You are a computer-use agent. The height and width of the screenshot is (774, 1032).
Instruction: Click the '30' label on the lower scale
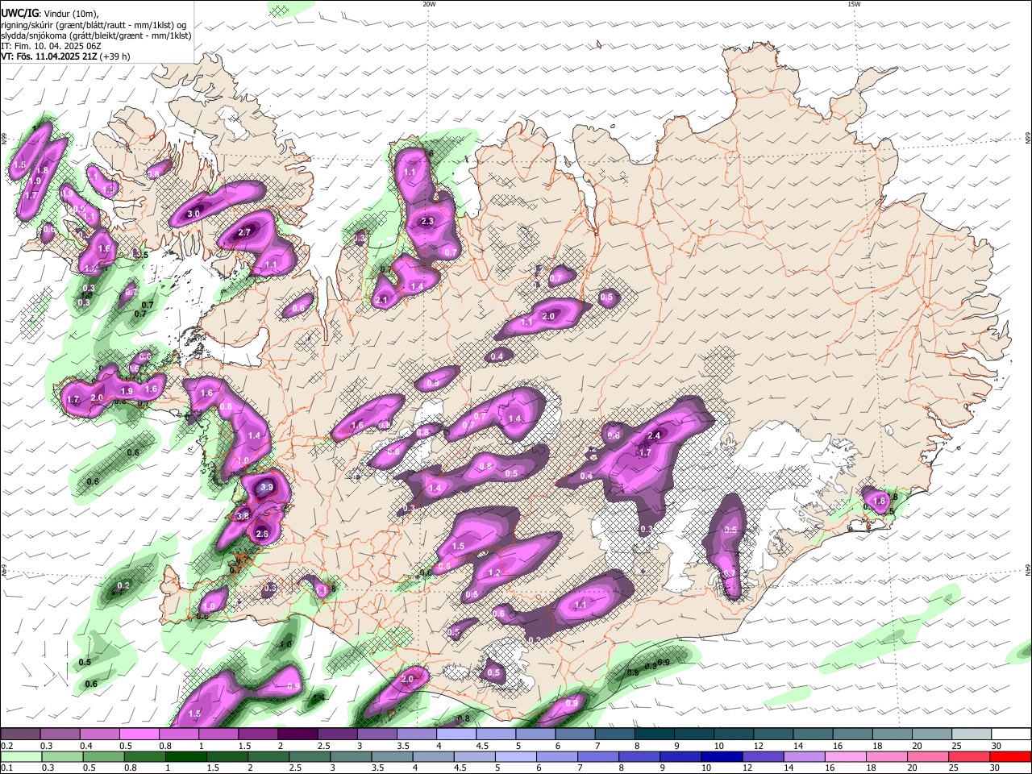(x=994, y=768)
